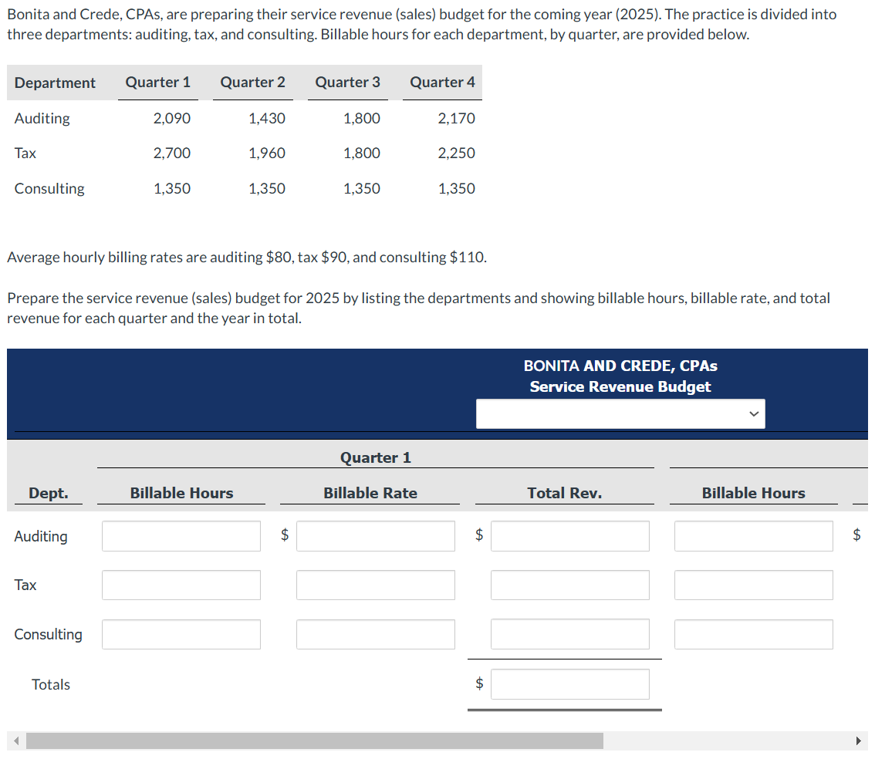Click the Dept. column header in budget
Screen dimensions: 875x759
[49, 493]
